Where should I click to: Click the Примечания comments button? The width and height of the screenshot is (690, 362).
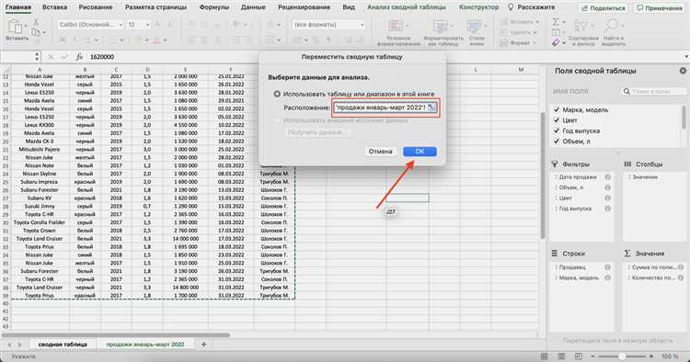(660, 8)
